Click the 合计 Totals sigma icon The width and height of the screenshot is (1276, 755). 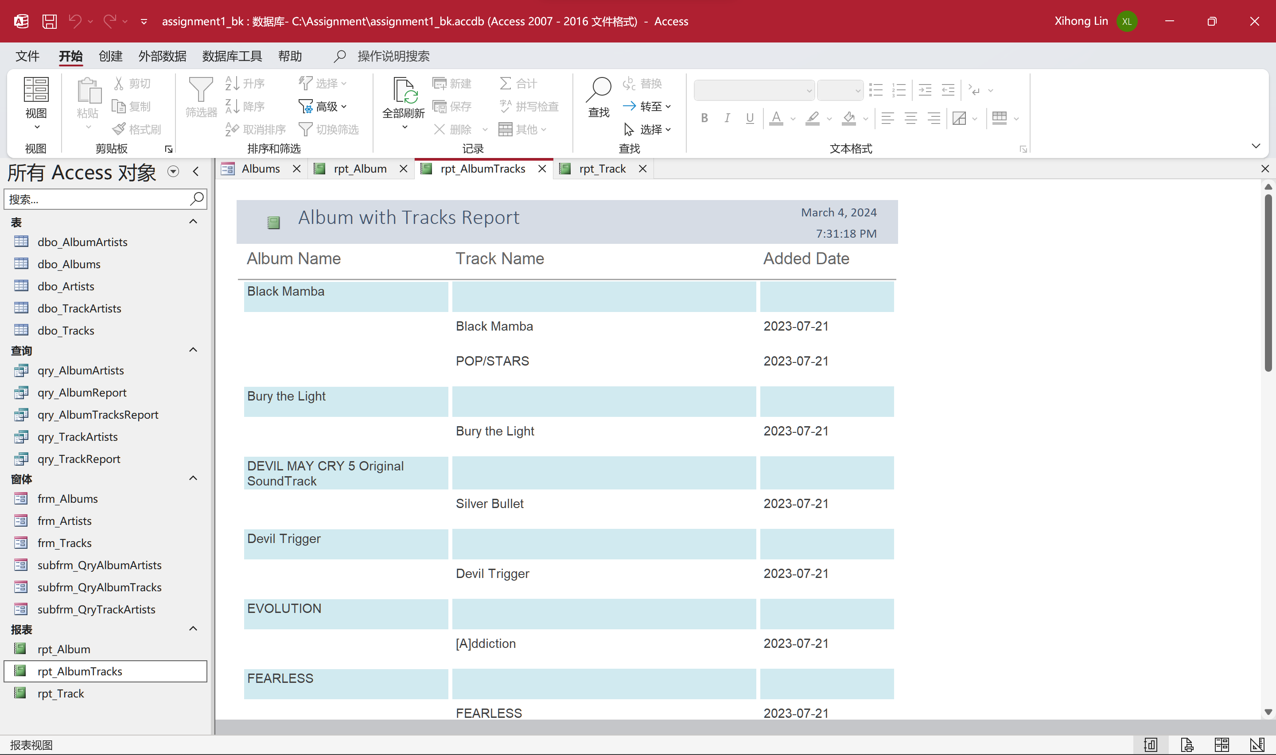point(505,84)
